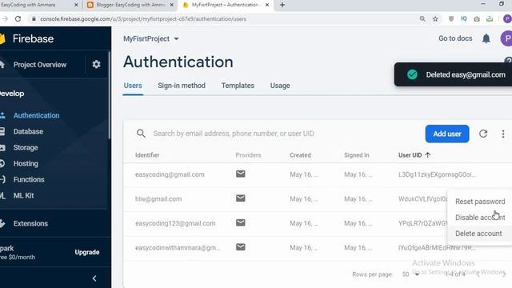The image size is (512, 288).
Task: Click the IQ extension icon
Action: tap(464, 19)
